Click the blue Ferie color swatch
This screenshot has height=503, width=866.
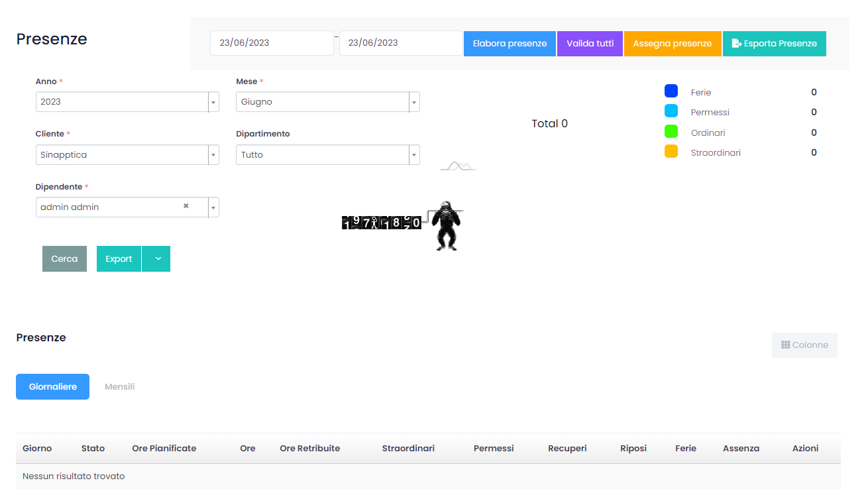pos(671,91)
